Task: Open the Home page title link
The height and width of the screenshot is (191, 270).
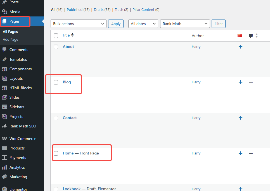Action: click(x=68, y=153)
